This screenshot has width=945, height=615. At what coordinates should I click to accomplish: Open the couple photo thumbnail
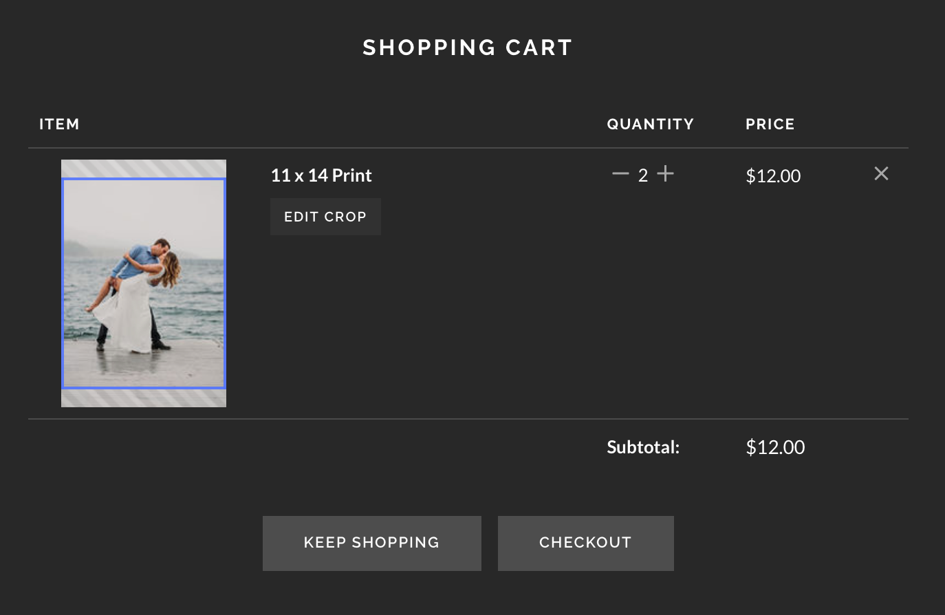[144, 283]
